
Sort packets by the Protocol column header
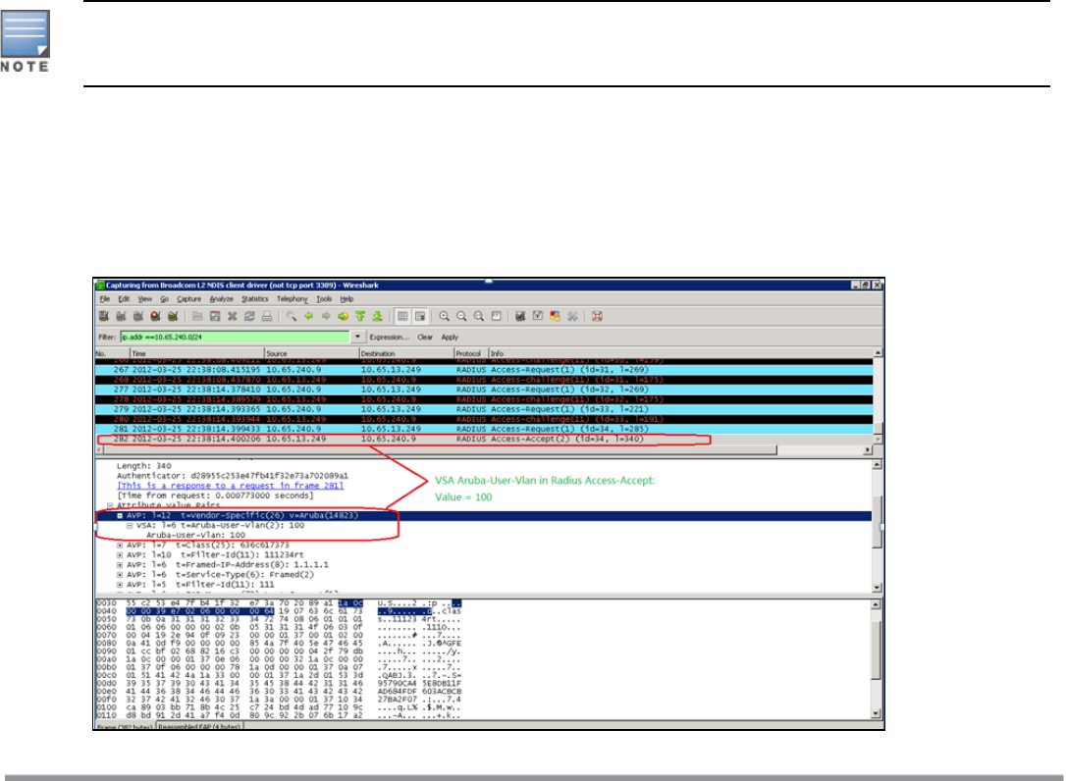pyautogui.click(x=471, y=353)
